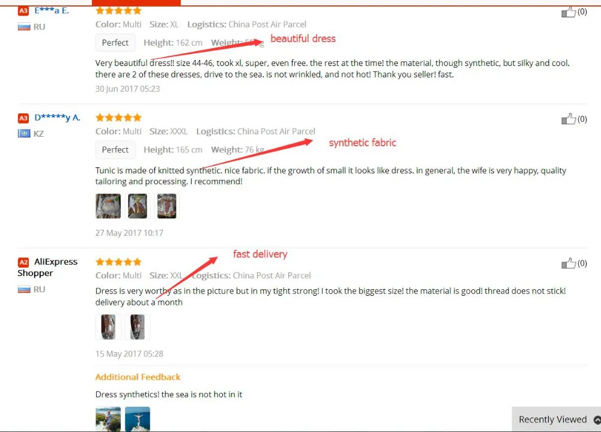Expand the Recently Viewed panel arrow

coord(597,420)
